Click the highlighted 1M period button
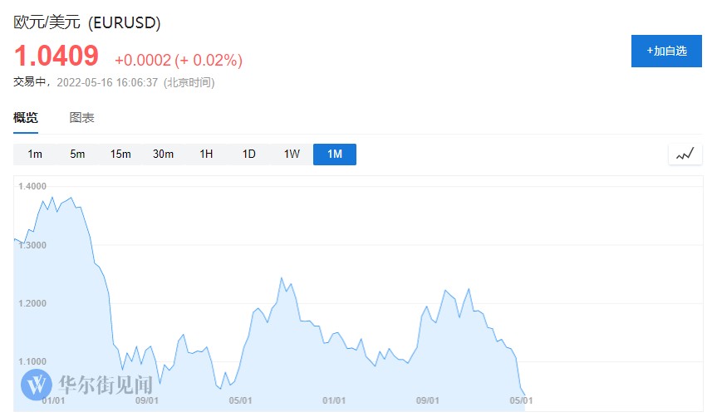The image size is (712, 417). coord(334,155)
